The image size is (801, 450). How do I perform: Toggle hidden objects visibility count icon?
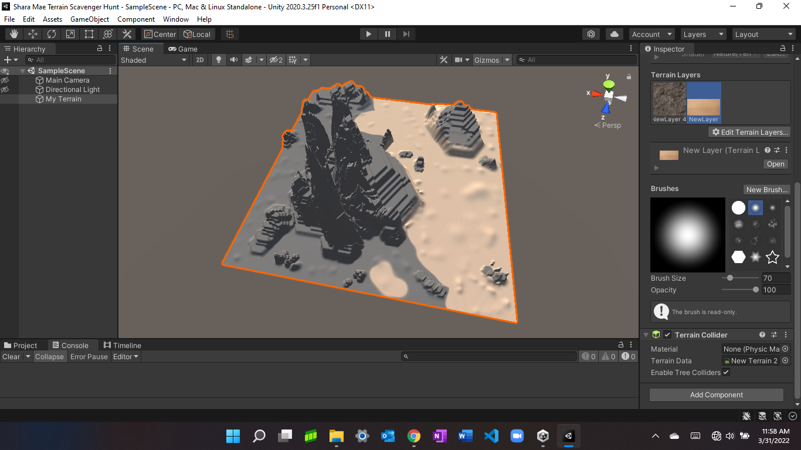[276, 60]
